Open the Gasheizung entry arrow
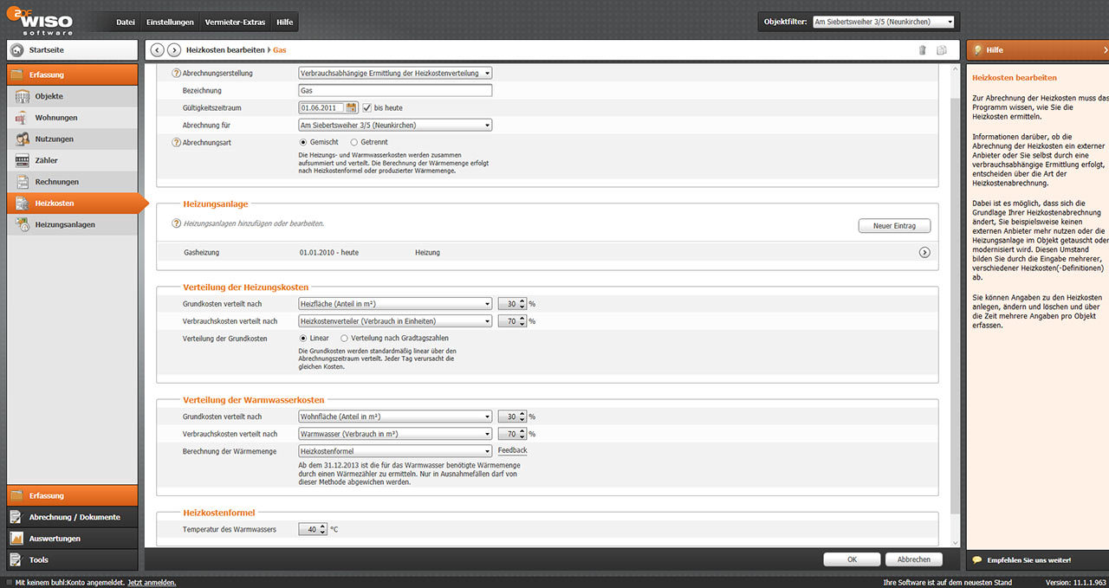 coord(924,252)
